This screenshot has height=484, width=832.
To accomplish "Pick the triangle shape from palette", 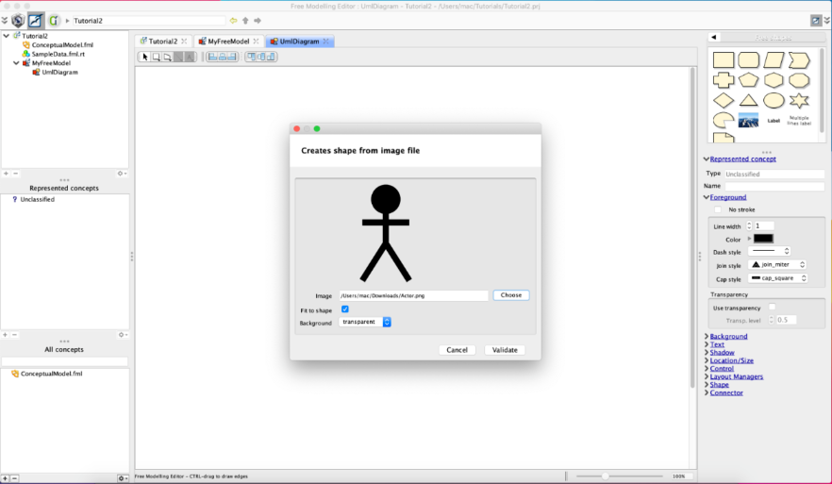I will point(748,100).
